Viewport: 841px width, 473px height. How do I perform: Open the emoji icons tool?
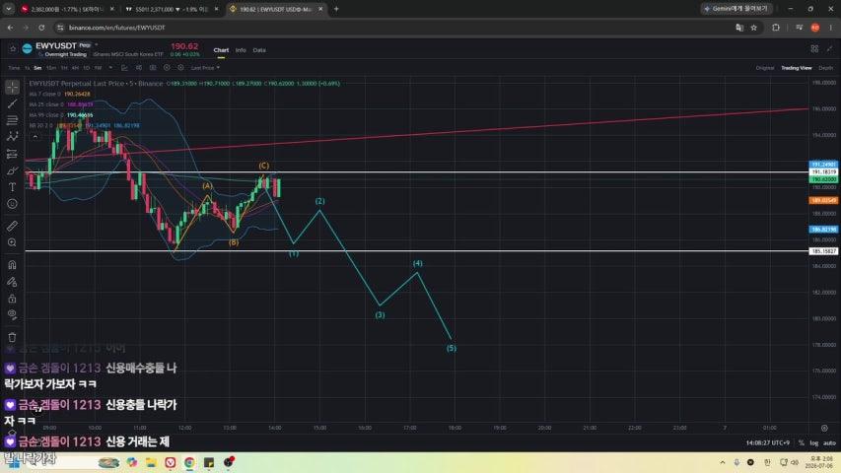click(12, 204)
